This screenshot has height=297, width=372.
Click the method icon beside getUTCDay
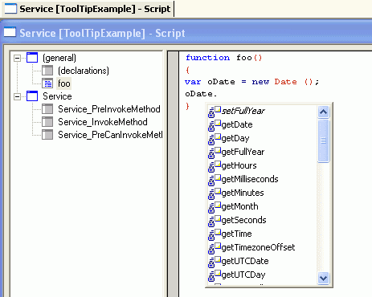pos(215,275)
